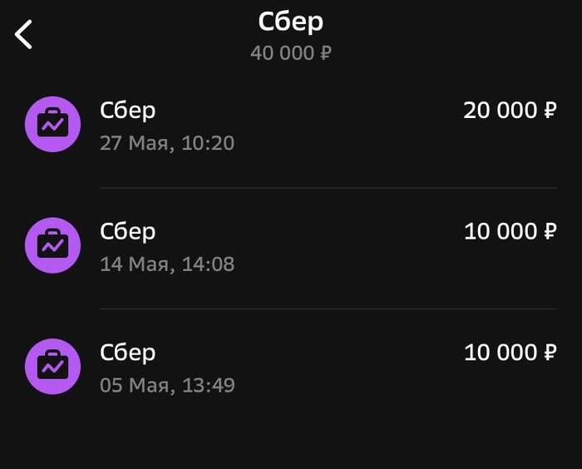Tap the back arrow in the header
The height and width of the screenshot is (469, 582).
point(24,34)
